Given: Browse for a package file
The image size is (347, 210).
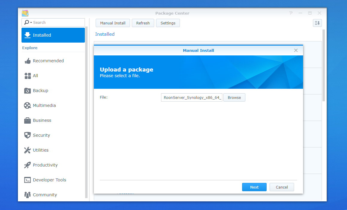Looking at the screenshot, I should coord(234,97).
